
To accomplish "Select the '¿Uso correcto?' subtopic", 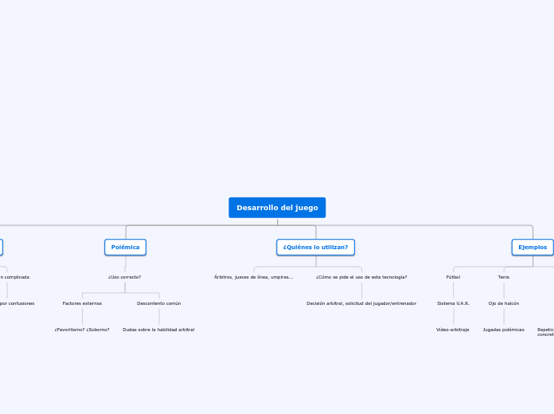I will 125,277.
